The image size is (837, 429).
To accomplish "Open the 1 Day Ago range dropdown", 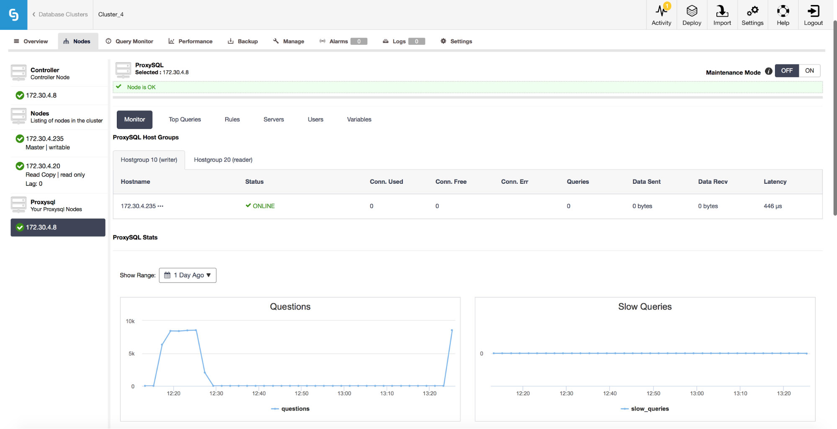I will pos(188,275).
